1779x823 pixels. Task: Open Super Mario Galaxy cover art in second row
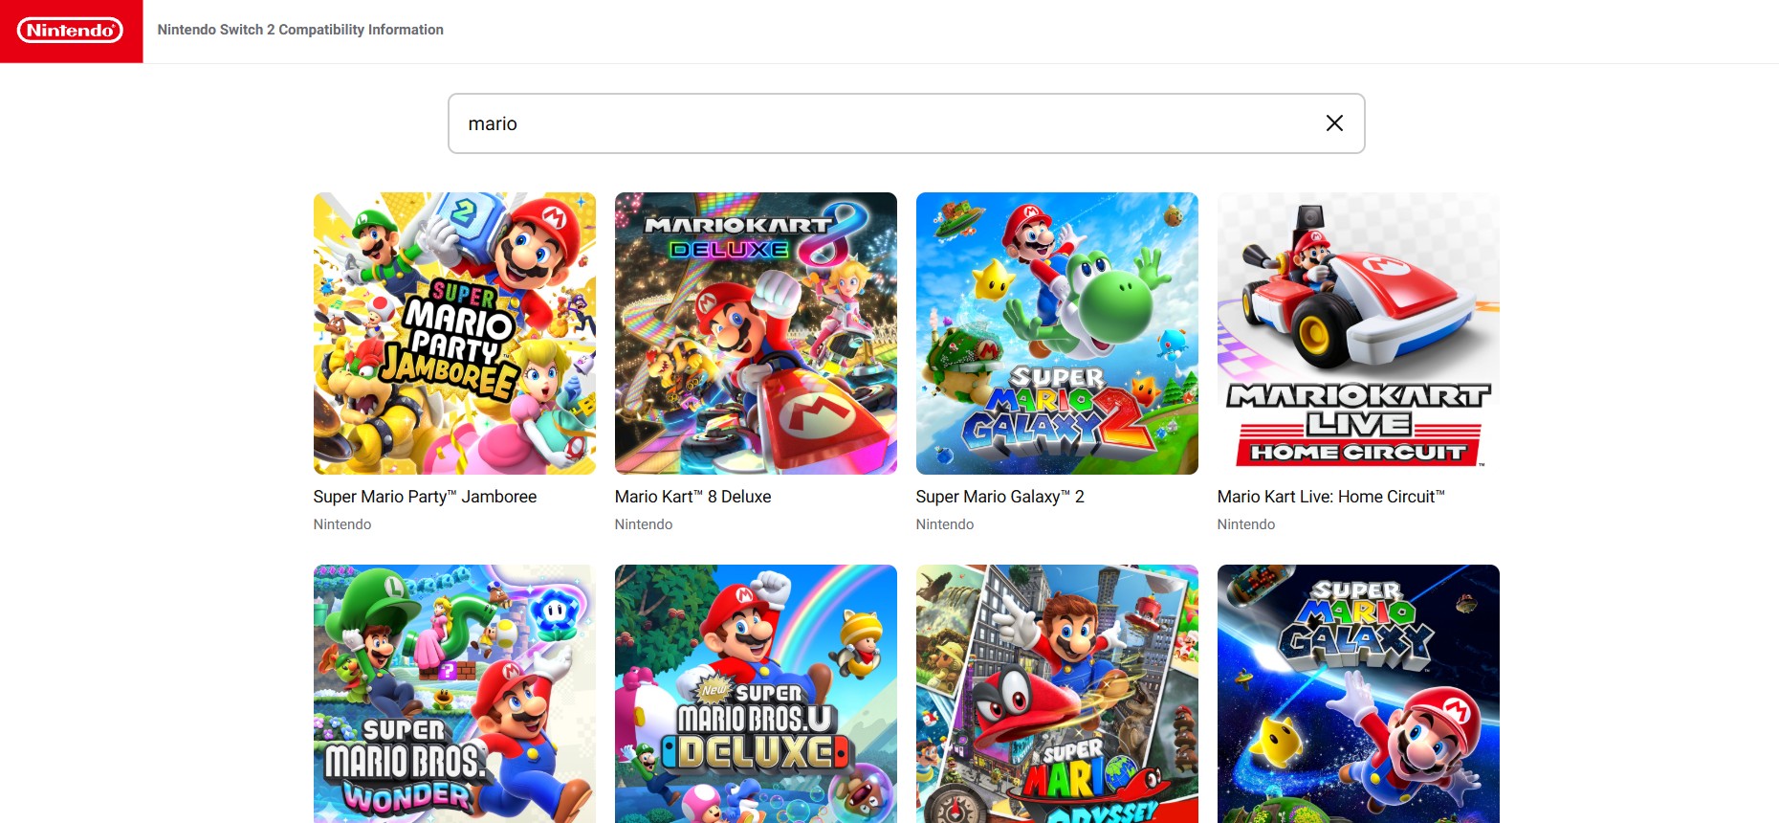pos(1358,694)
